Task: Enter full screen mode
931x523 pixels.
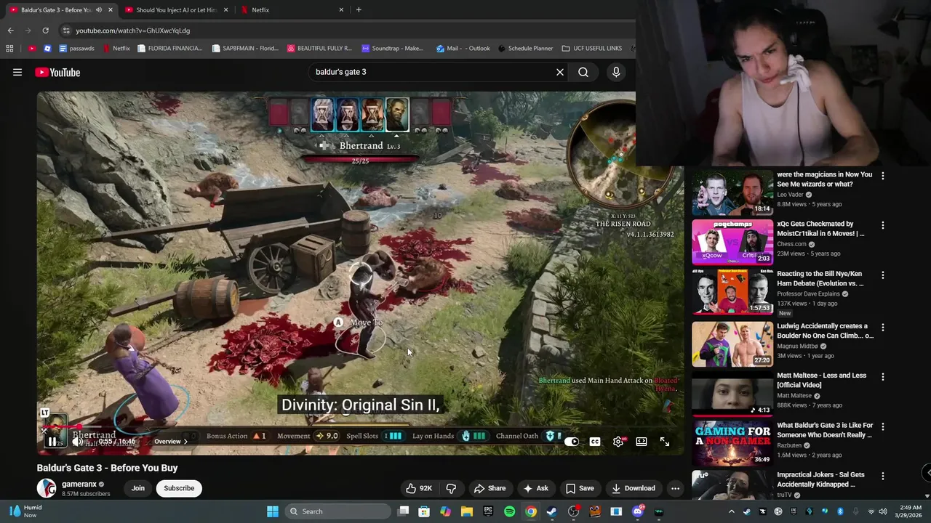Action: [x=665, y=442]
